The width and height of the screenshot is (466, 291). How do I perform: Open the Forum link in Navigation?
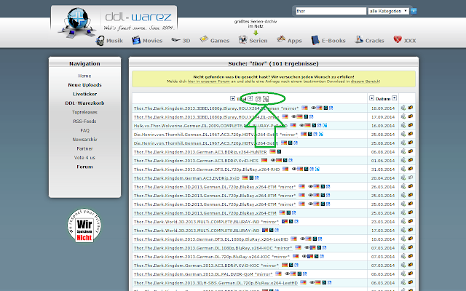(x=84, y=167)
